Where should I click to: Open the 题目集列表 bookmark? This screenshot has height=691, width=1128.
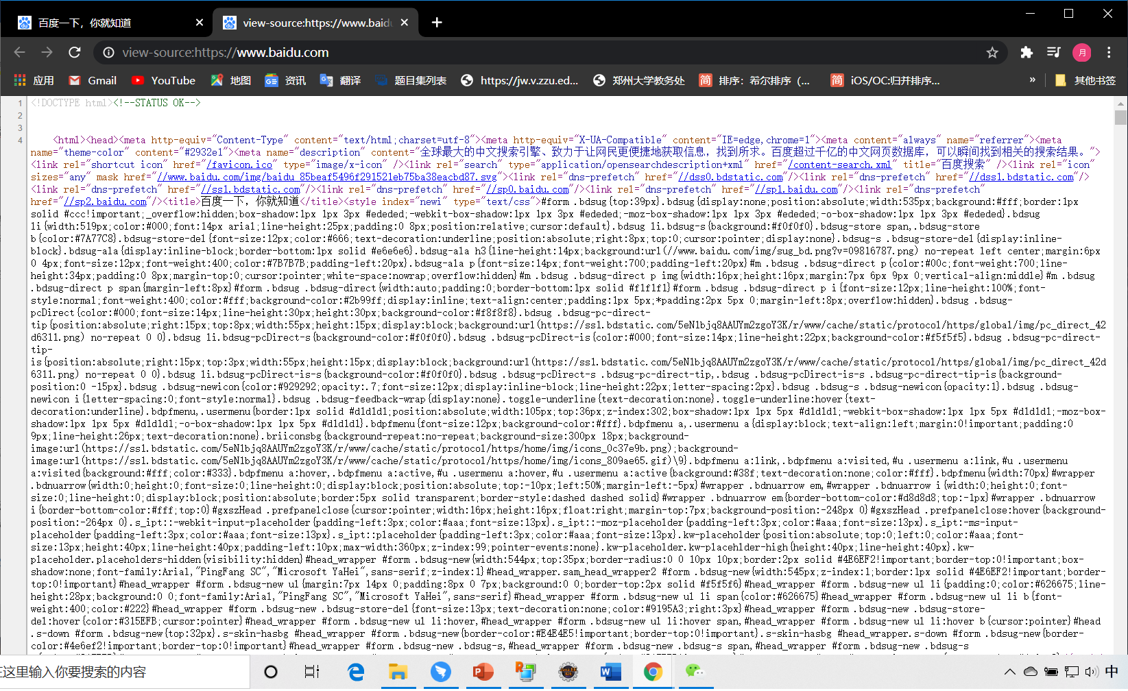[x=411, y=80]
